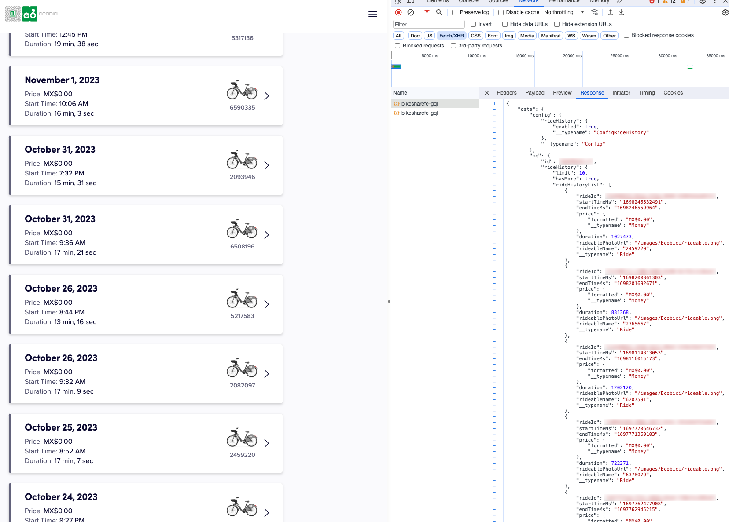Viewport: 729px width, 522px height.
Task: Open Network panel settings gear
Action: pyautogui.click(x=725, y=12)
